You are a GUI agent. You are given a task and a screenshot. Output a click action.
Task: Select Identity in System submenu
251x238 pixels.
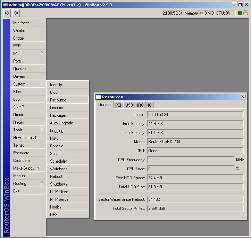pos(68,84)
